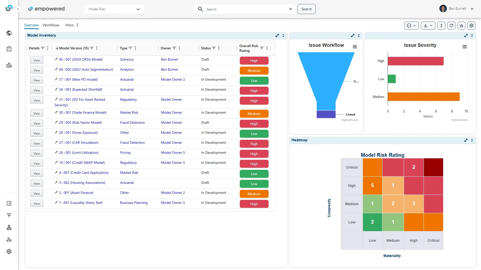The width and height of the screenshot is (481, 270).
Task: Filter the Details column
Action: click(x=43, y=48)
